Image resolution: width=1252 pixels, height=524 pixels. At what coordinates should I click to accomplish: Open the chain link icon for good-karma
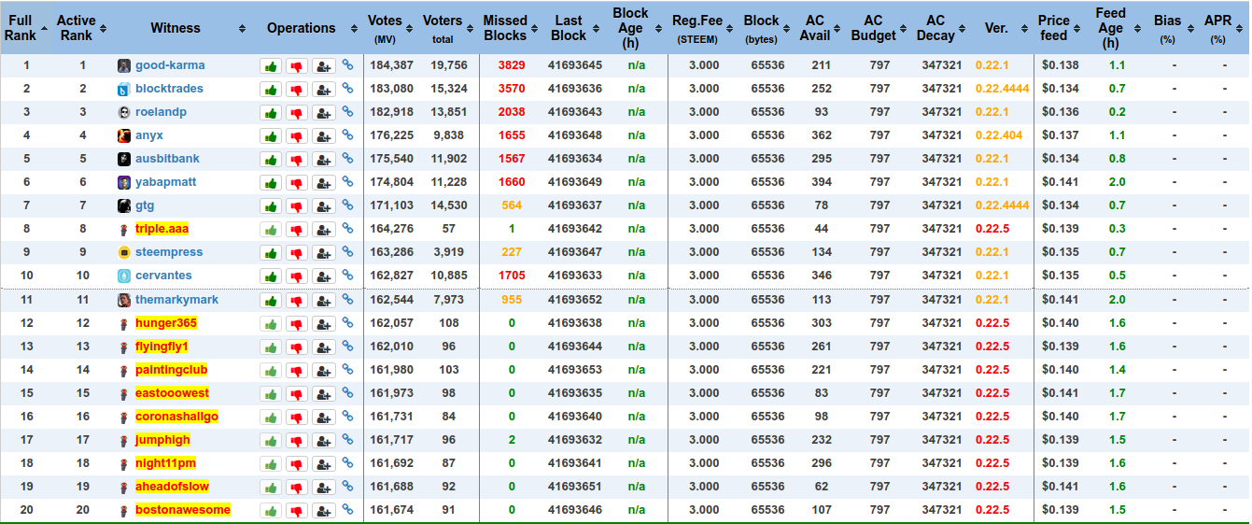tap(347, 65)
